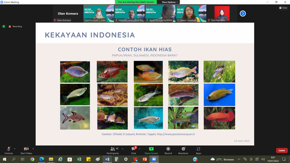Show next participants with blue arrow
Image resolution: width=290 pixels, height=163 pixels.
click(243, 14)
